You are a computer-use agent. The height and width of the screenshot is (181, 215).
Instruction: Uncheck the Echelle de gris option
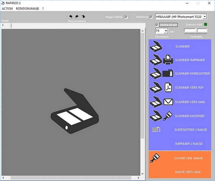[x=157, y=25]
